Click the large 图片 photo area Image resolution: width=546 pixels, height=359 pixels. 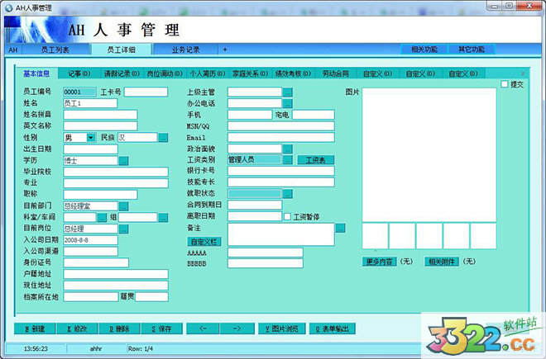coord(429,154)
